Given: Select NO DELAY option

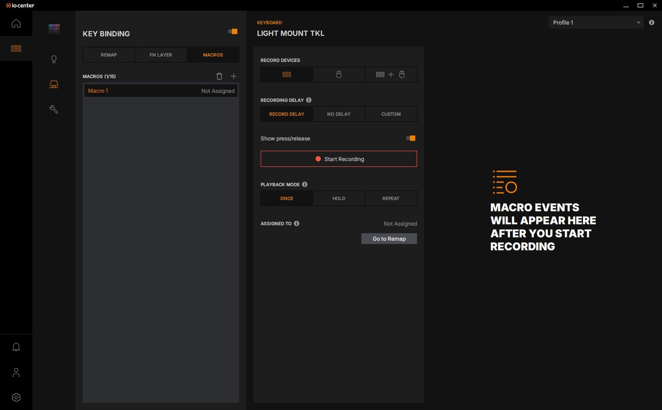Looking at the screenshot, I should (339, 114).
